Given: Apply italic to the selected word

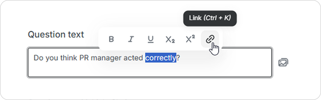Looking at the screenshot, I should (131, 39).
